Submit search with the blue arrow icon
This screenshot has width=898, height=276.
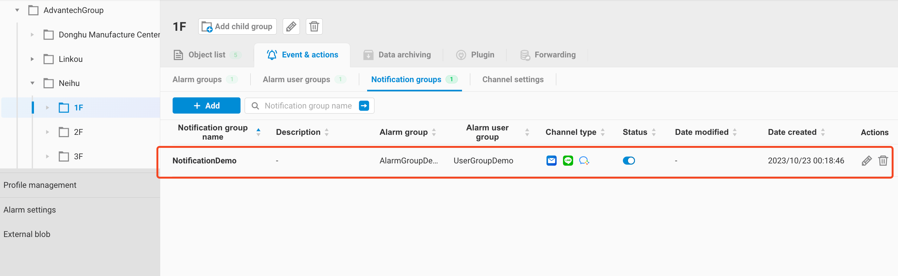pyautogui.click(x=364, y=106)
